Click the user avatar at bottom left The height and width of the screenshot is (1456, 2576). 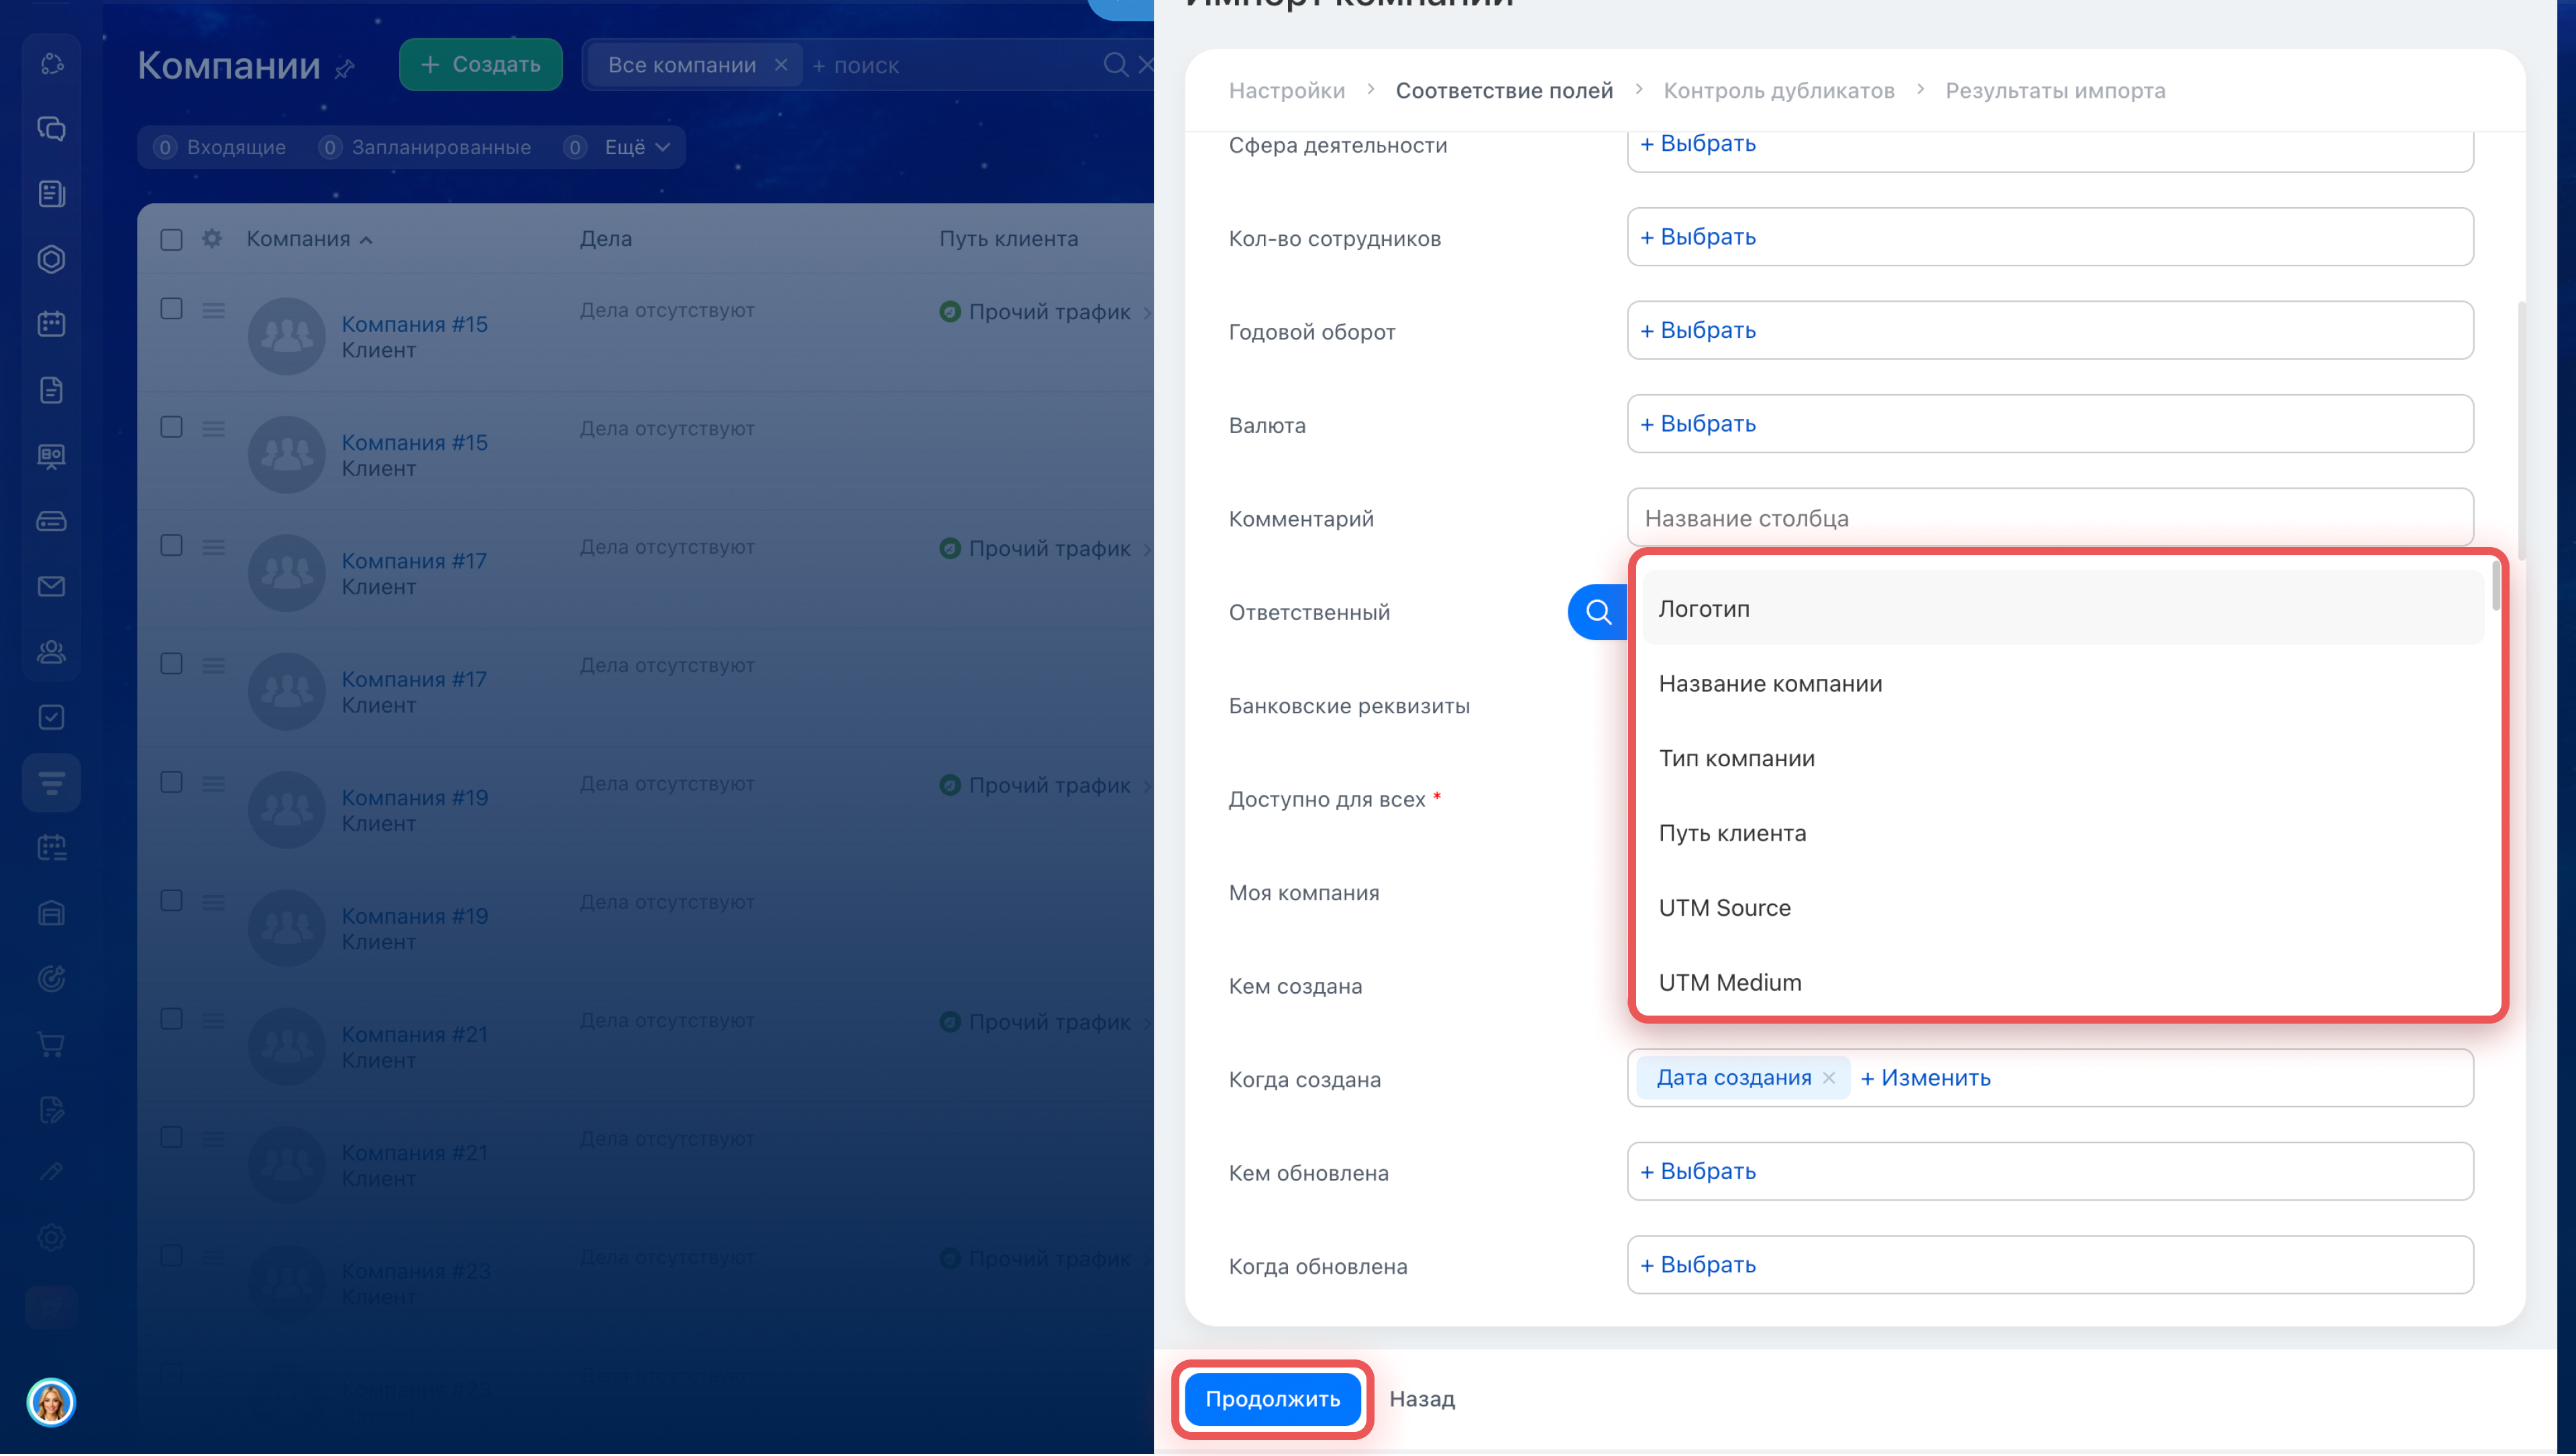pyautogui.click(x=51, y=1402)
